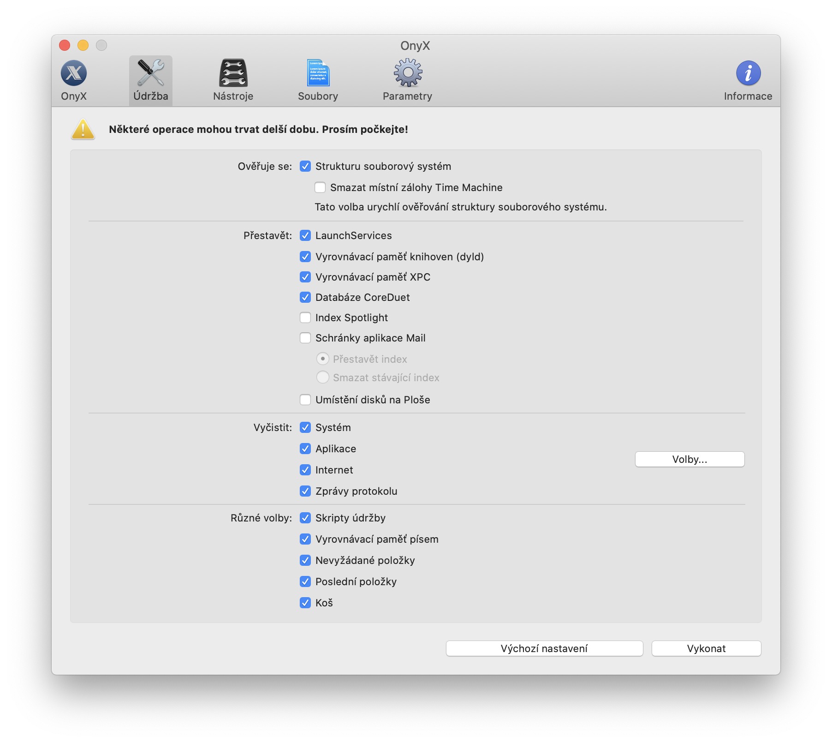
Task: Select the Údržba wrench and screwdriver icon
Action: [x=151, y=73]
